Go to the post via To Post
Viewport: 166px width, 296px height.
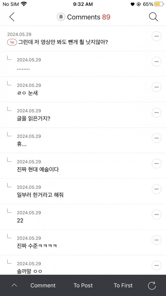(83, 285)
